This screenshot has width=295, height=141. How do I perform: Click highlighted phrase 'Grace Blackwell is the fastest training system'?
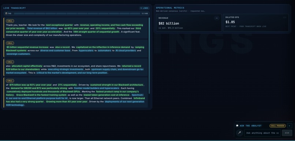(41, 95)
